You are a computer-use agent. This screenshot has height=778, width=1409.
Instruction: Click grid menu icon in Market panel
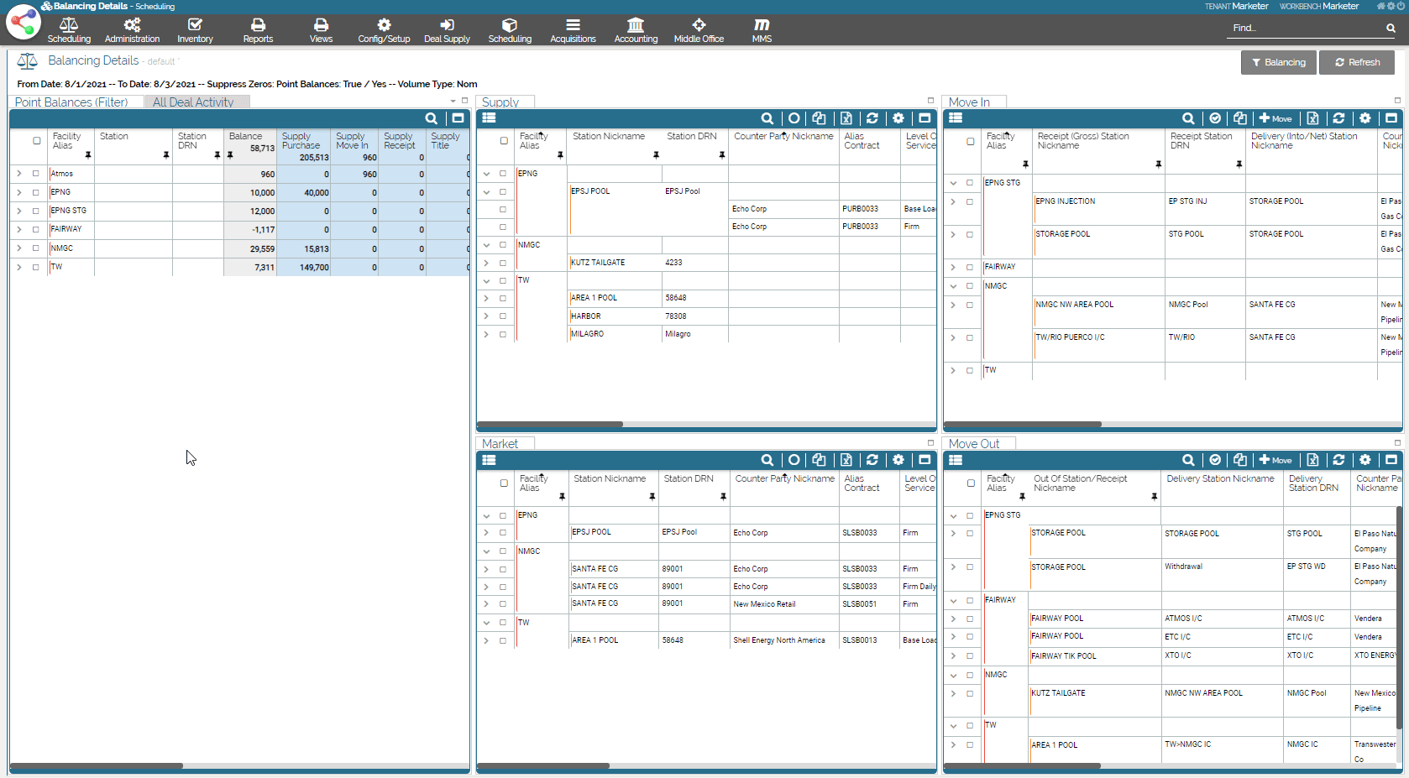pos(490,460)
